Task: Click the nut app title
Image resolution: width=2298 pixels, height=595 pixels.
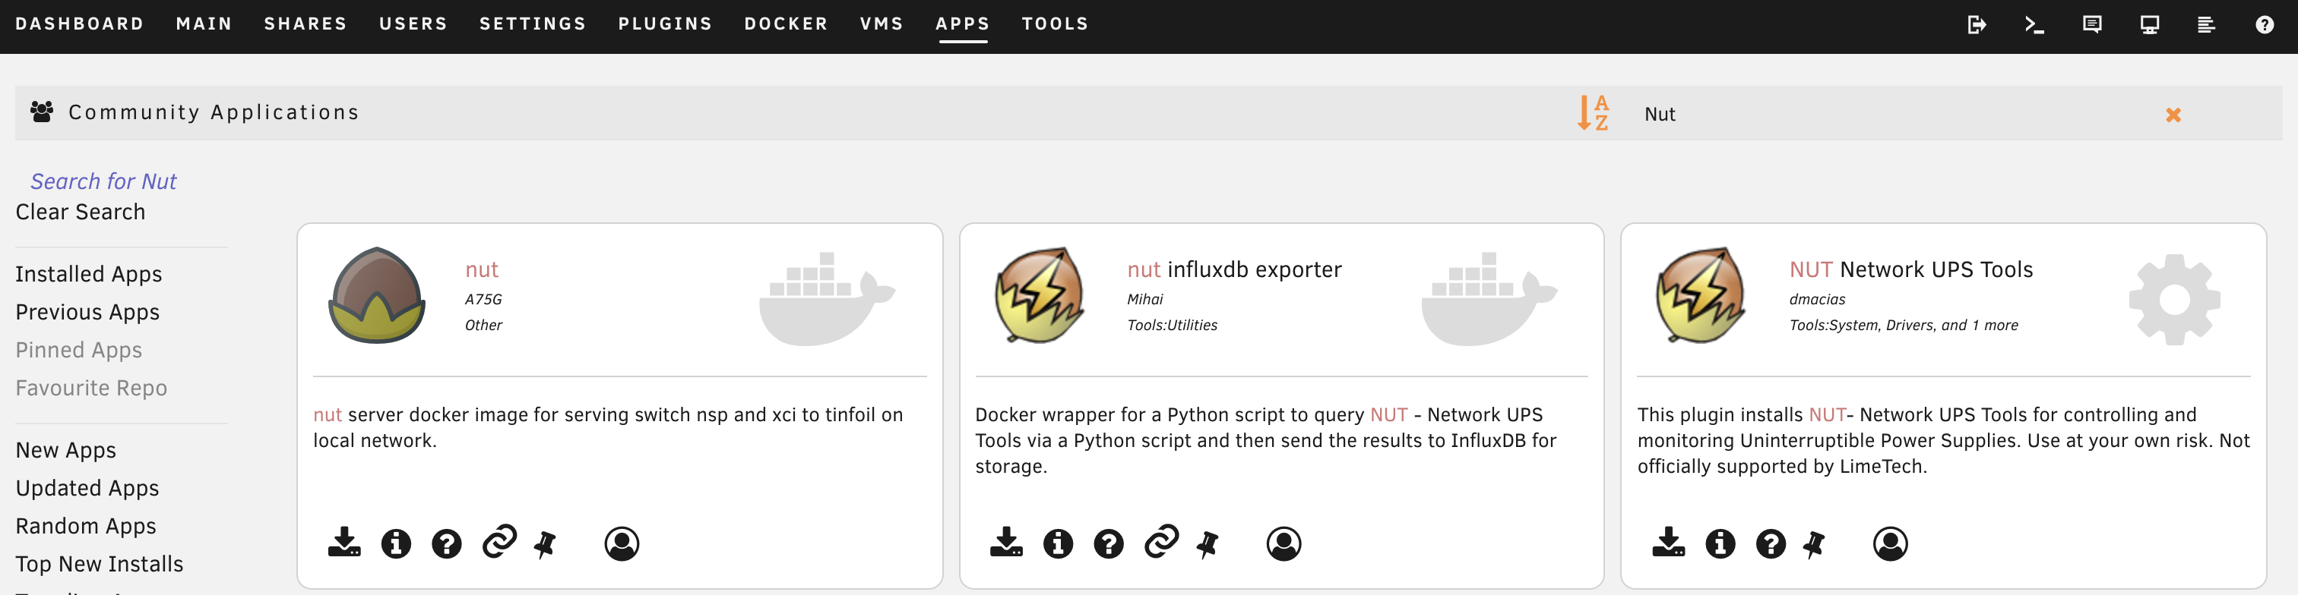Action: point(482,270)
